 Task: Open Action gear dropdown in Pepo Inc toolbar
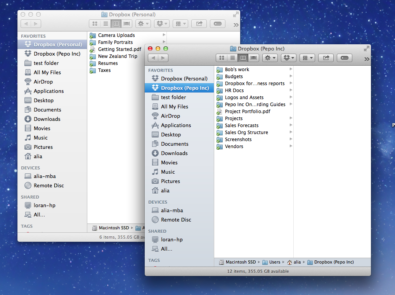coord(270,58)
